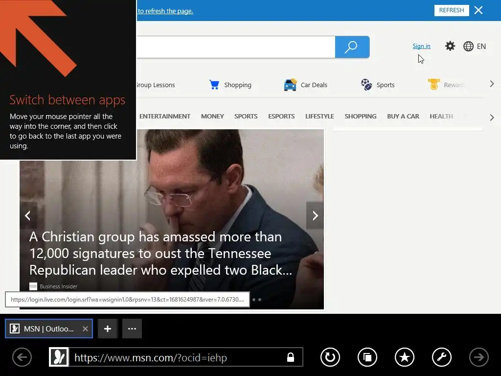The image size is (501, 376).
Task: Click the Shopping cart icon
Action: pos(214,85)
